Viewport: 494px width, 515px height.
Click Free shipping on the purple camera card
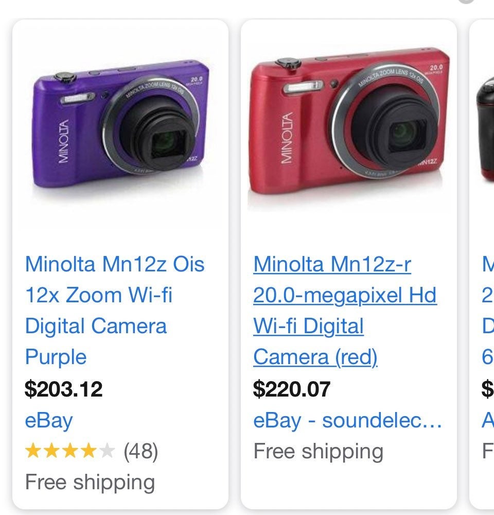tap(90, 483)
